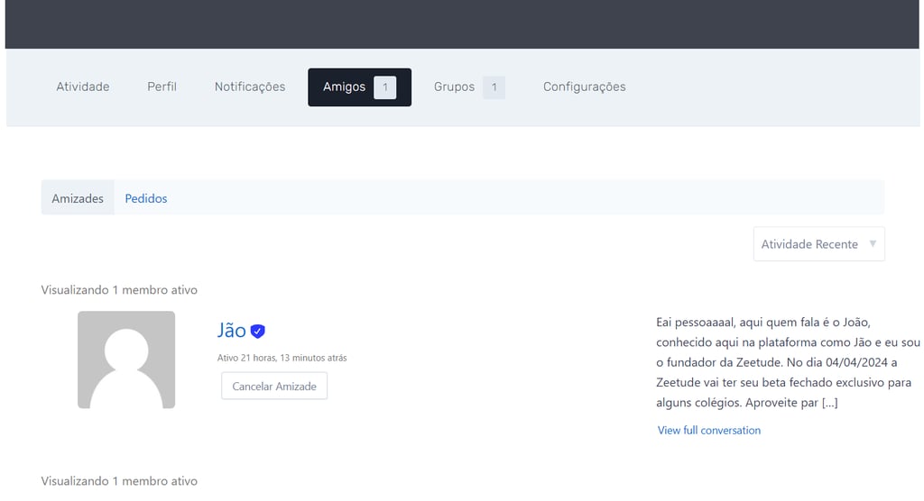
Task: Switch to the Perfil tab
Action: tap(162, 87)
